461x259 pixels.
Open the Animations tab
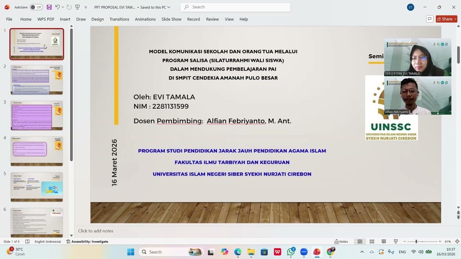145,19
